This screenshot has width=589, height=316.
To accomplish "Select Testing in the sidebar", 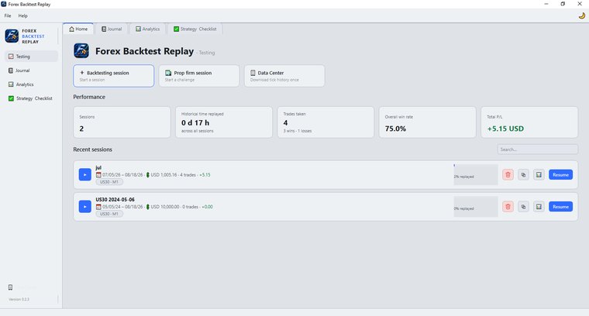I will click(x=32, y=57).
